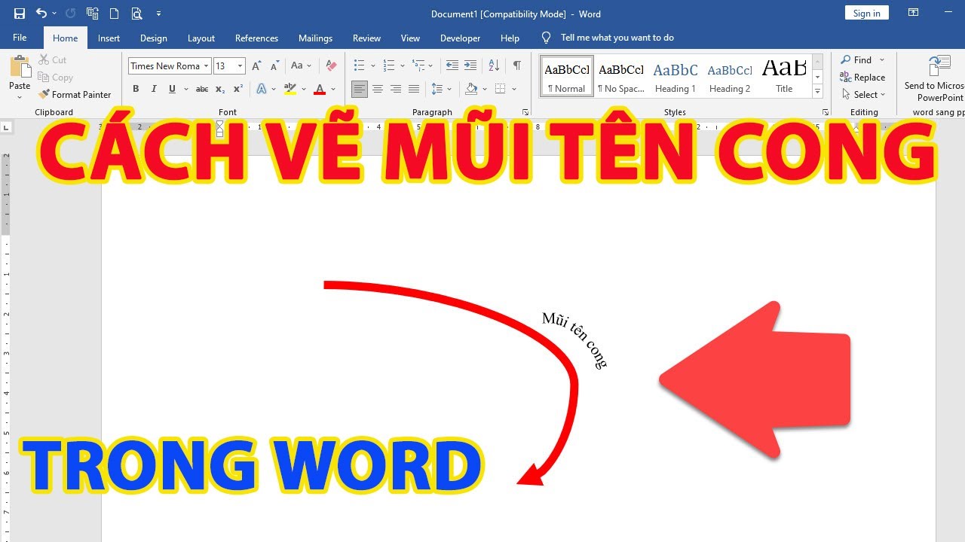Customize Quick Access Toolbar arrow
Screen dimensions: 965x542
click(x=158, y=14)
